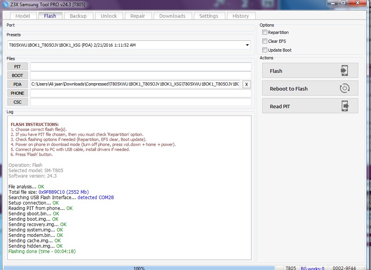The height and width of the screenshot is (270, 371).
Task: Check the Update Boot option
Action: [265, 50]
